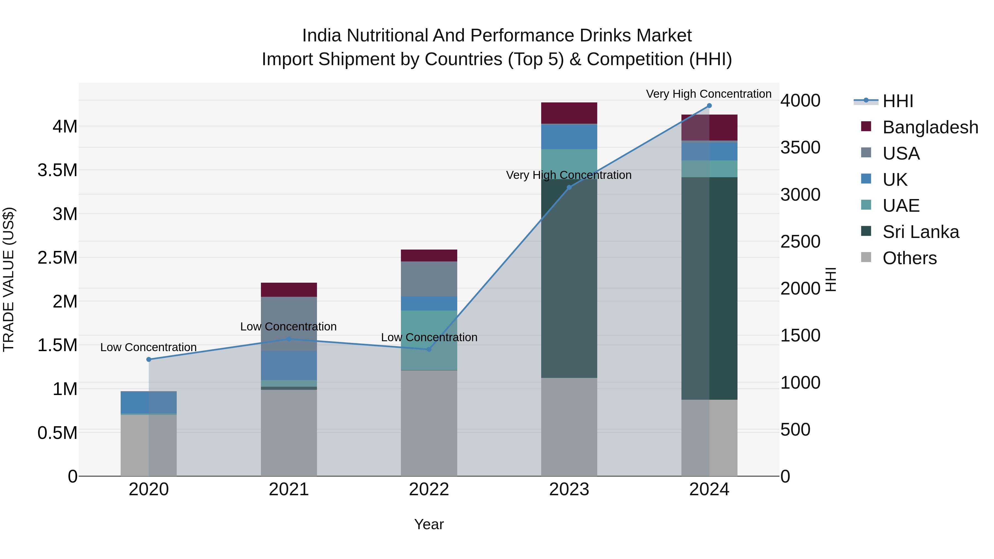
Task: Click the 2020 x-axis label
Action: [x=149, y=489]
